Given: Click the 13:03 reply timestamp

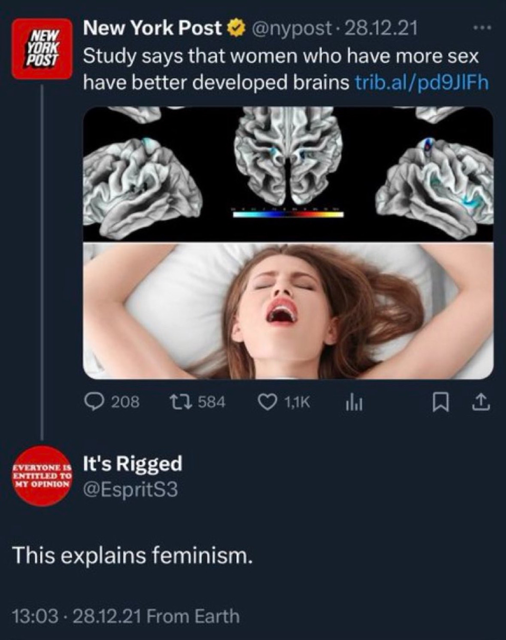Looking at the screenshot, I should click(34, 615).
